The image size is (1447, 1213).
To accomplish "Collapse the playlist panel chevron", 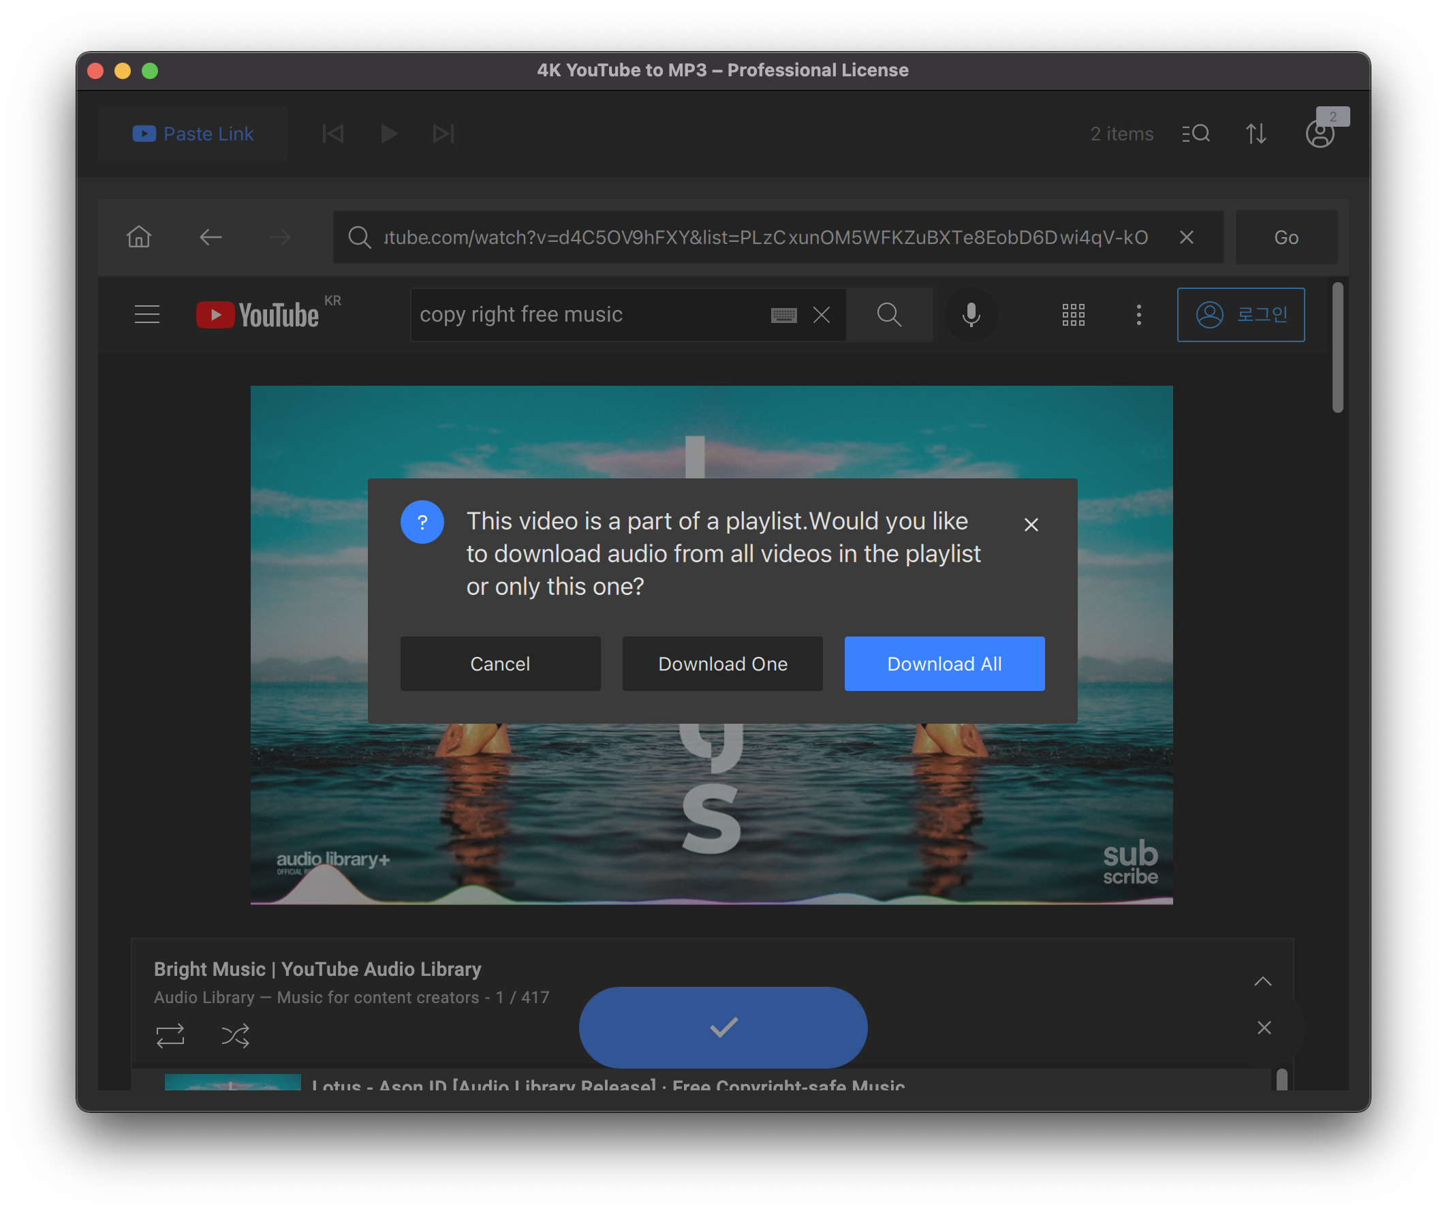I will coord(1263,981).
